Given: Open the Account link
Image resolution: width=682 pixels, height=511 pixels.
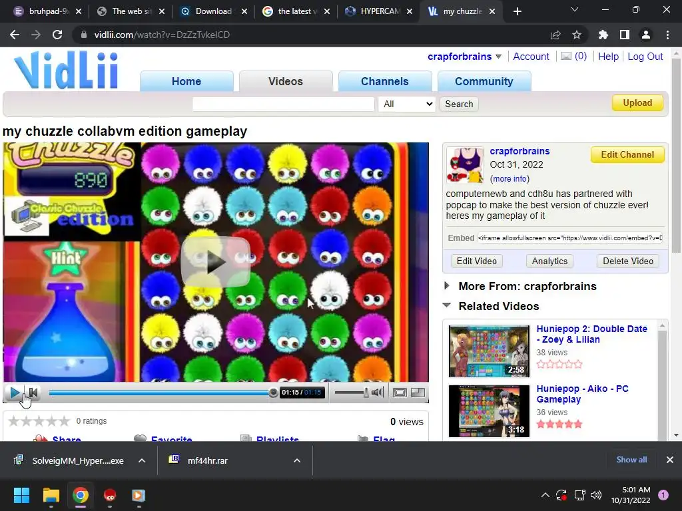Looking at the screenshot, I should tap(531, 57).
